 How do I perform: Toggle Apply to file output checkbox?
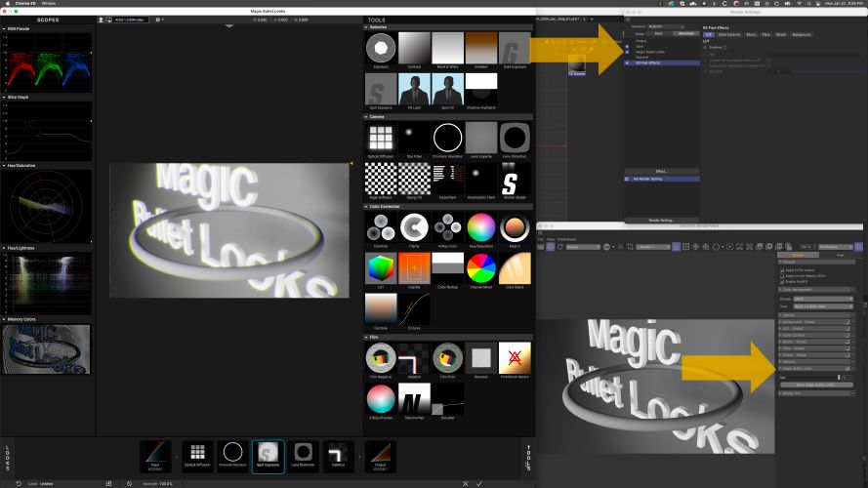[x=782, y=270]
